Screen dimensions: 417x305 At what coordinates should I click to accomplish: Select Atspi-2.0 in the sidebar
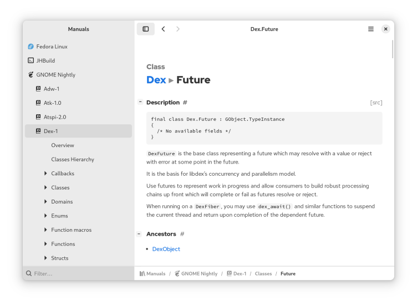(54, 117)
